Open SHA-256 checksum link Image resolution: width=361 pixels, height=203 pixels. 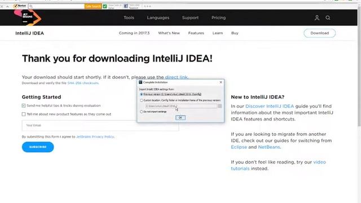(83, 83)
